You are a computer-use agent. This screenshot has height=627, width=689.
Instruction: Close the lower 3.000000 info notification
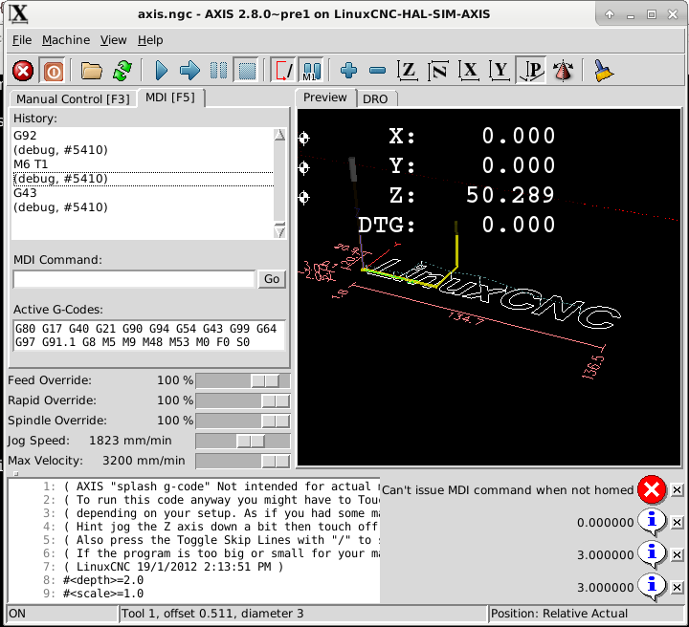[678, 587]
